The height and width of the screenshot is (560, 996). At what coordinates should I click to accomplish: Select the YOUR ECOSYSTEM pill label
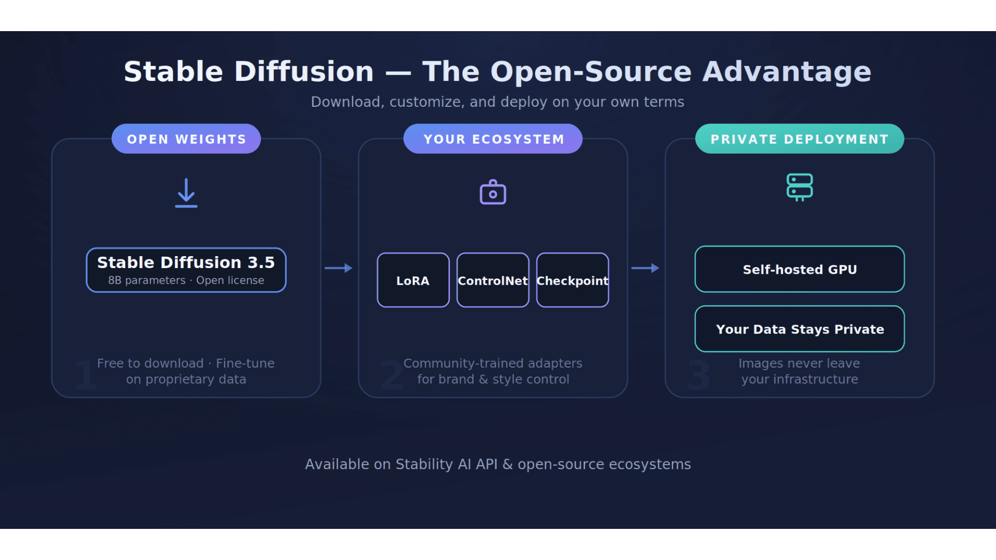click(493, 138)
